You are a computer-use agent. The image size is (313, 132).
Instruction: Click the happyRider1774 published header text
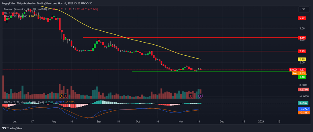coord(47,3)
